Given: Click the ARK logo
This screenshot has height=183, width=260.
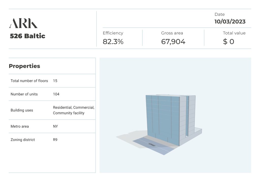Looking at the screenshot, I should click(23, 23).
